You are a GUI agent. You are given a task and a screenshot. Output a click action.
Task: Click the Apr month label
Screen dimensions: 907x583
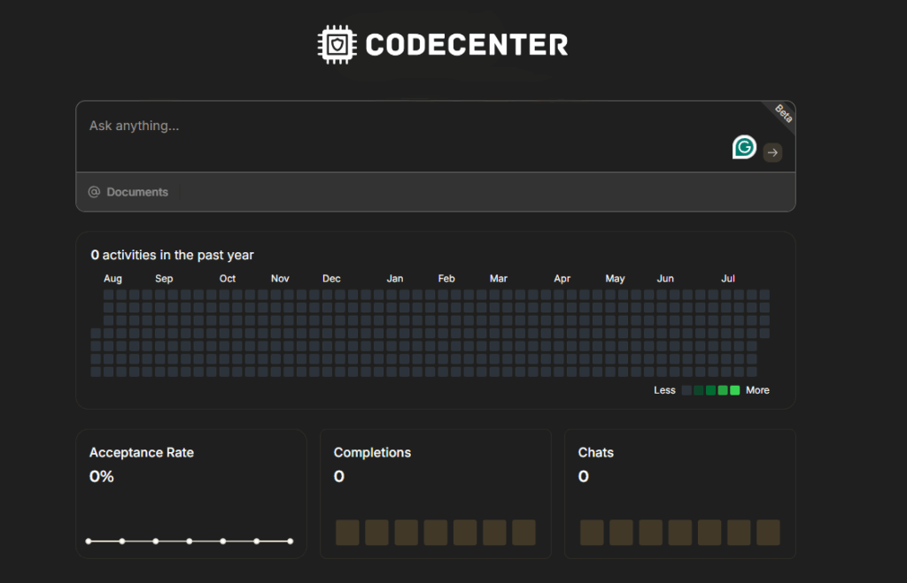562,279
